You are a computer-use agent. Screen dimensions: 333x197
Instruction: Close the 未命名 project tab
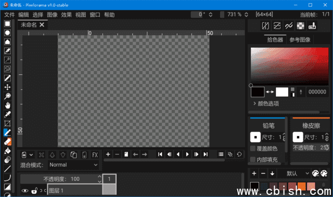[42, 25]
